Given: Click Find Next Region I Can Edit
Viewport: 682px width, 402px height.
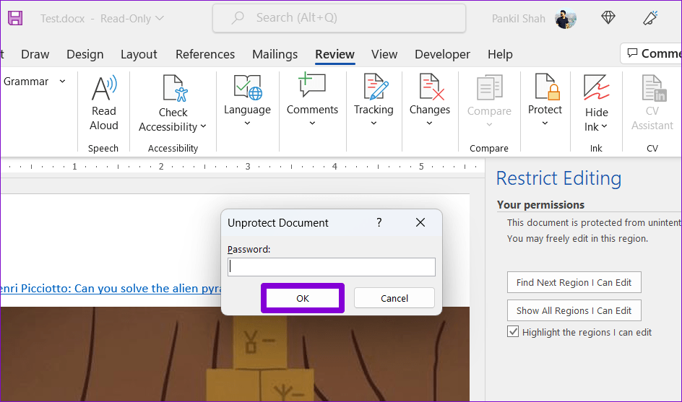Looking at the screenshot, I should coord(574,282).
